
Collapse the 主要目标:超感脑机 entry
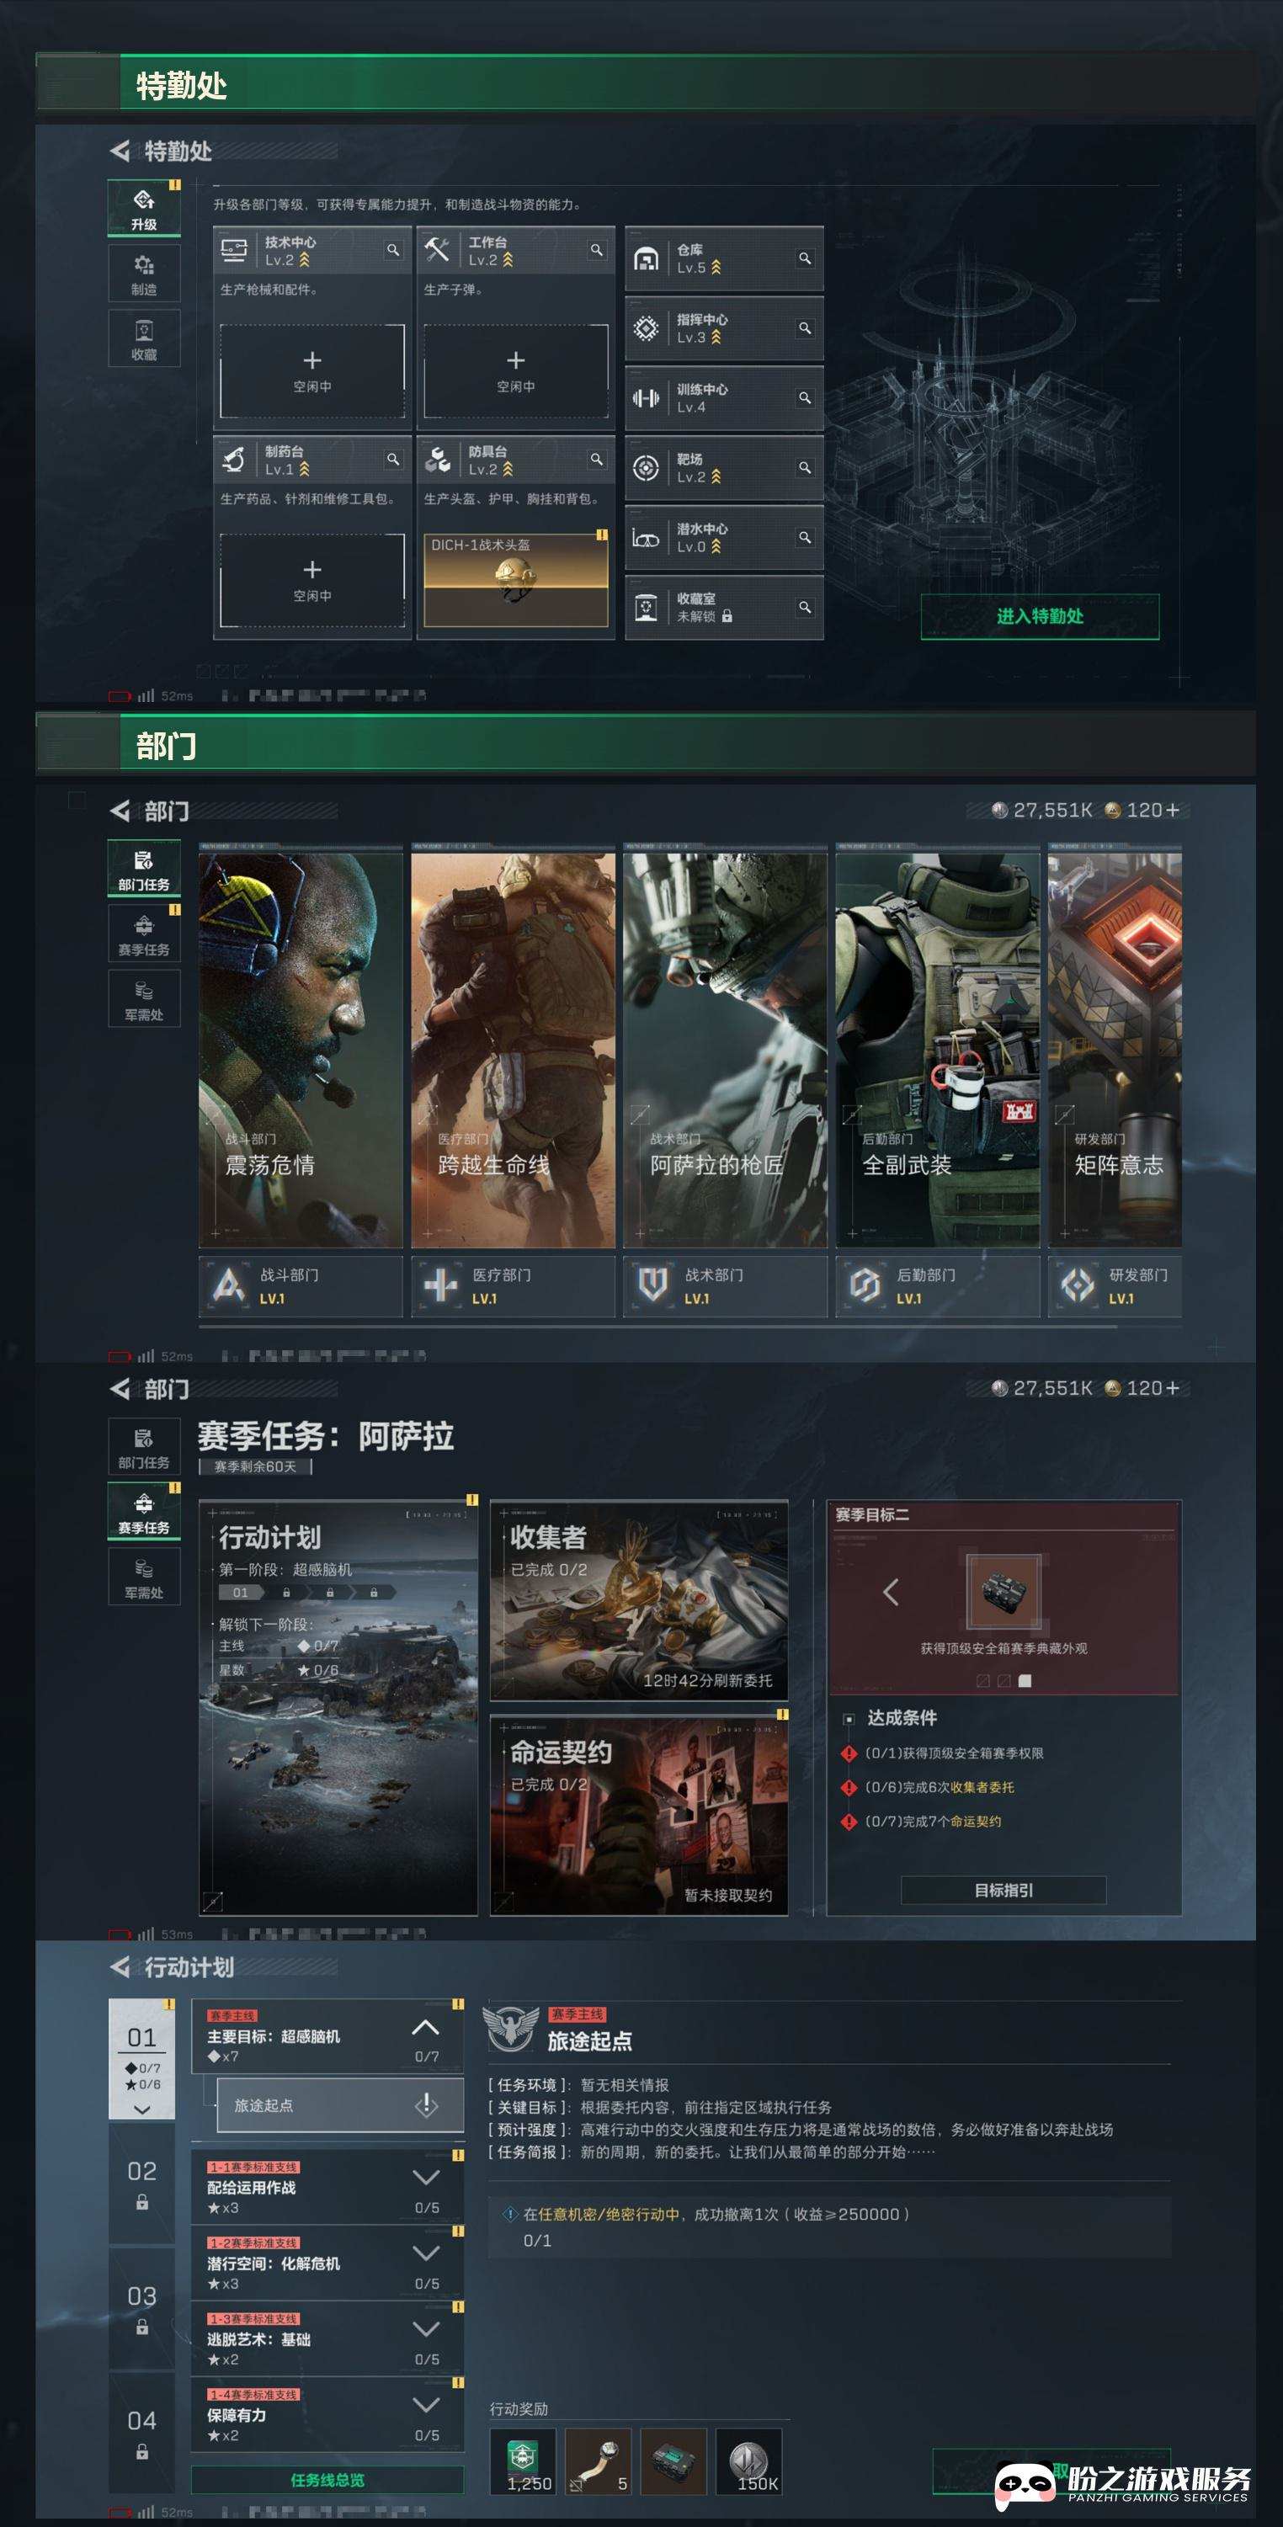pos(426,2027)
